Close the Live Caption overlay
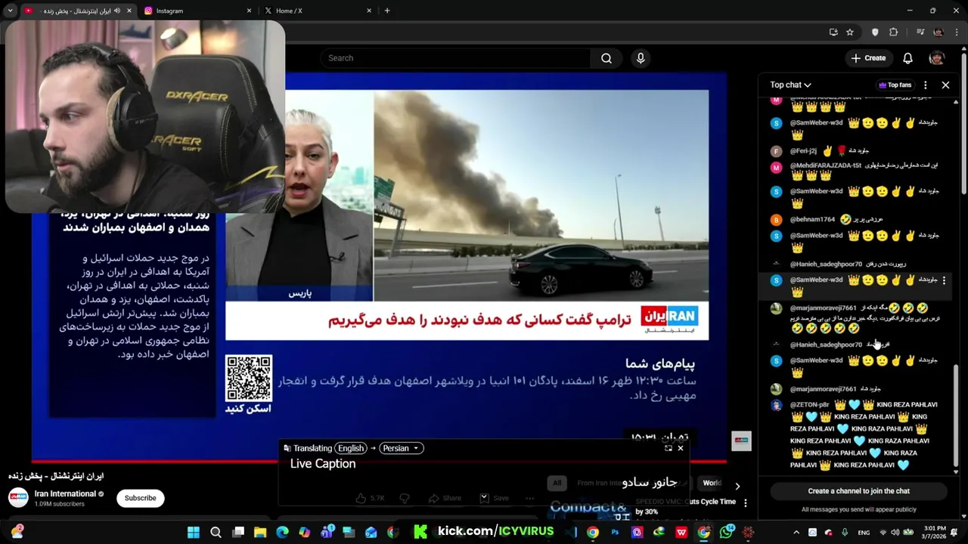Screen dimensions: 968x544 681,448
